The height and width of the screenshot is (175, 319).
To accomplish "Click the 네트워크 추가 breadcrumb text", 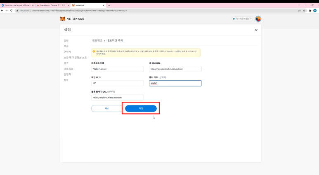I will point(115,40).
